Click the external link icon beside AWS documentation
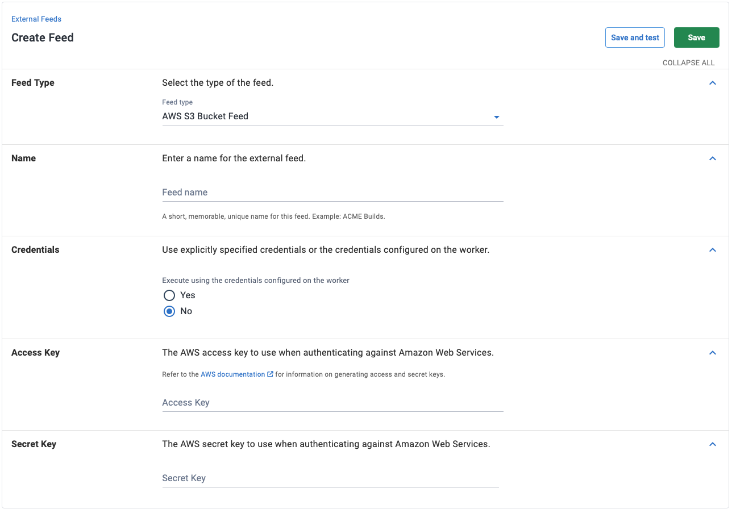Screen dimensions: 732x513 coord(271,374)
